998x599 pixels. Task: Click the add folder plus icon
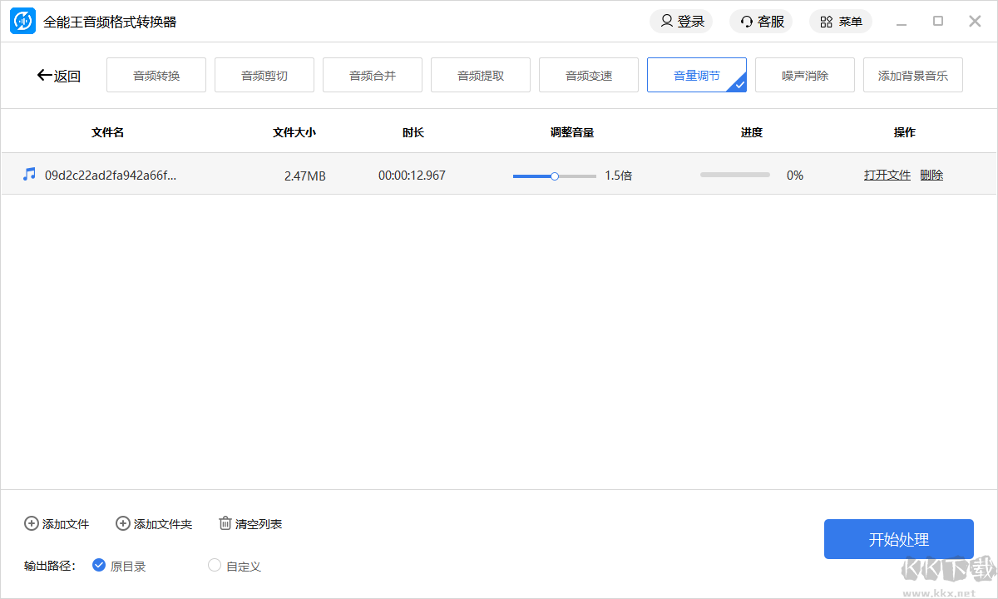(x=121, y=523)
